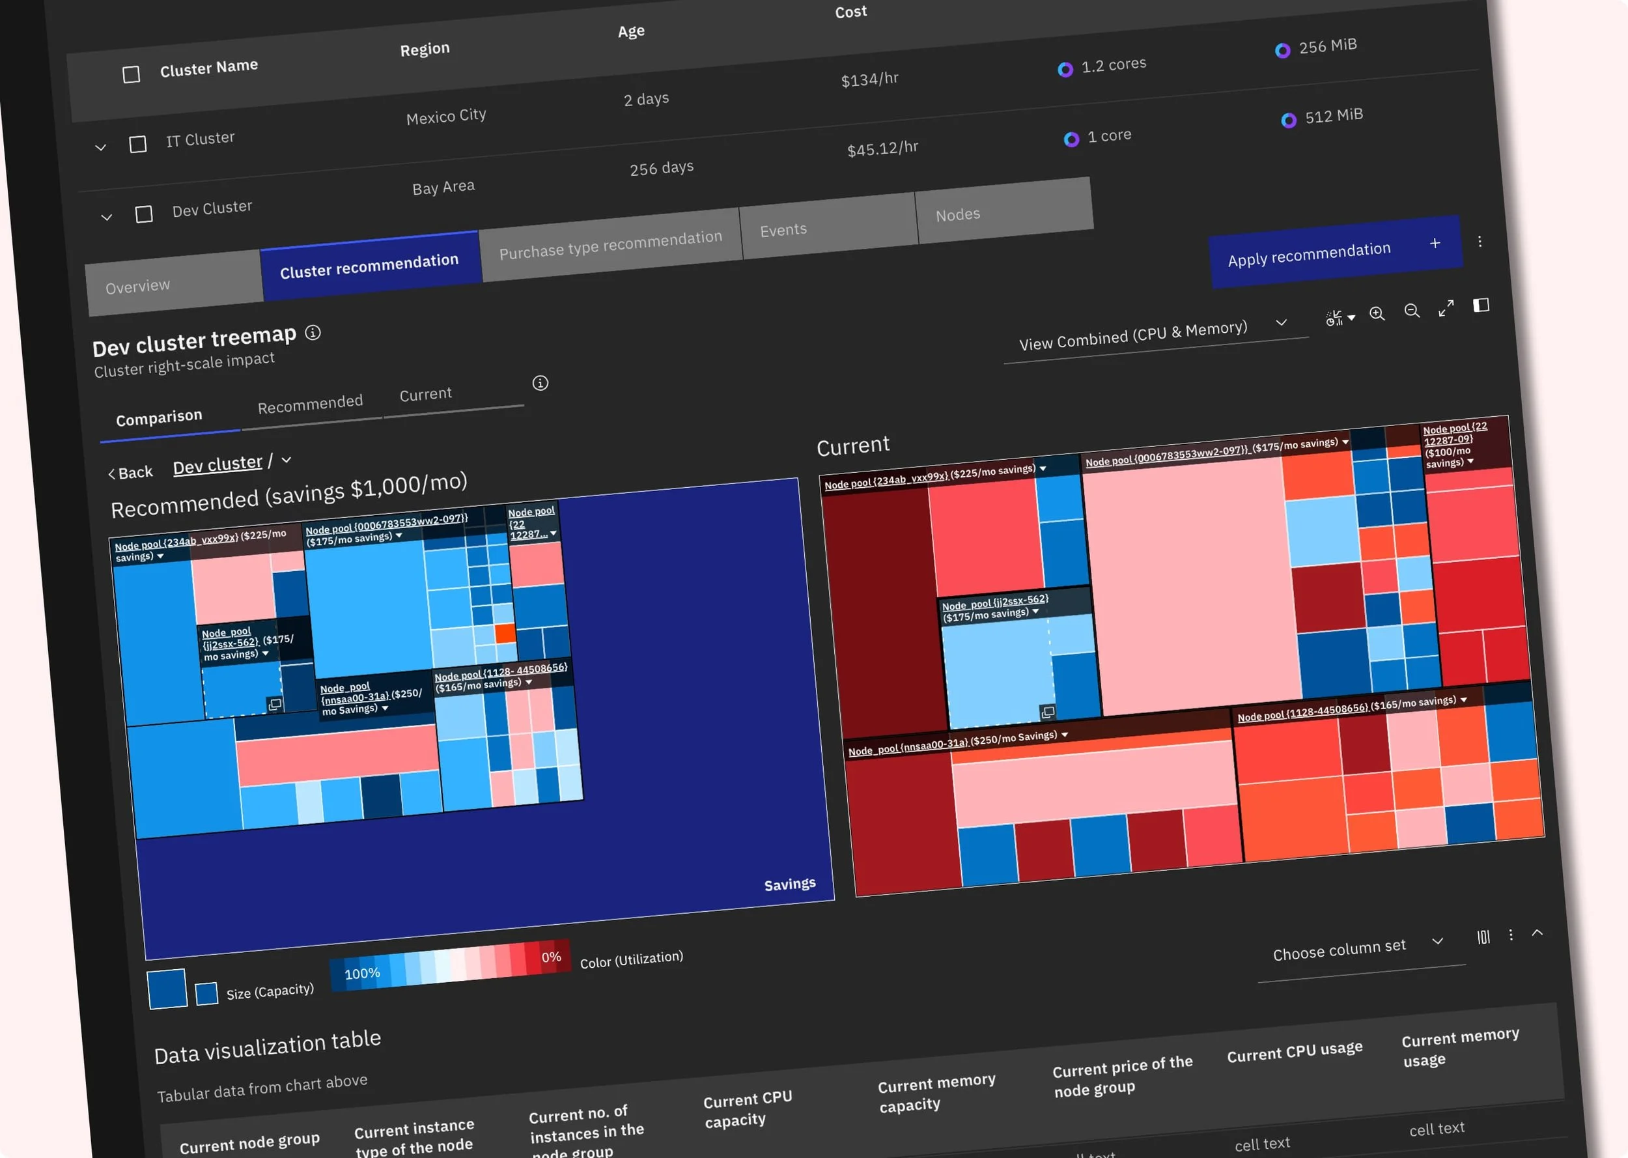
Task: Expand the IT Cluster row chevron
Action: 100,148
